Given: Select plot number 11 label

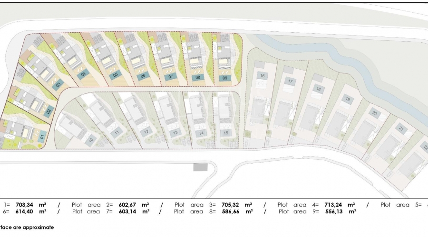Looking at the screenshot, I should [117, 133].
